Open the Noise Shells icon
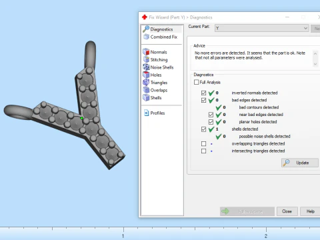 tap(146, 67)
